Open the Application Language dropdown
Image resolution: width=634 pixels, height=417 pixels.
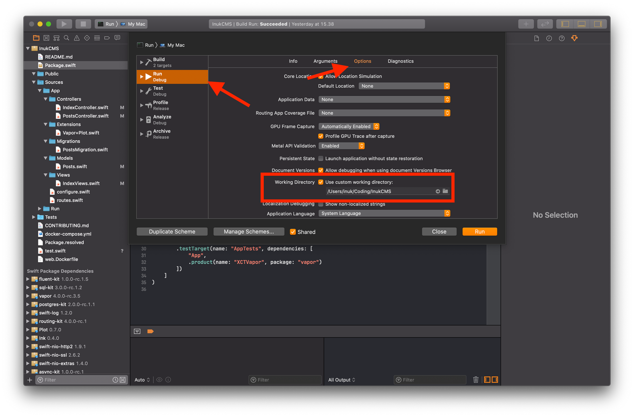[384, 213]
